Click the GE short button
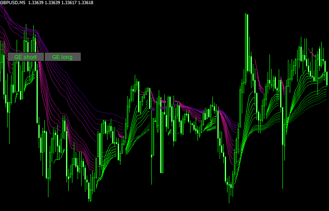 pyautogui.click(x=26, y=57)
